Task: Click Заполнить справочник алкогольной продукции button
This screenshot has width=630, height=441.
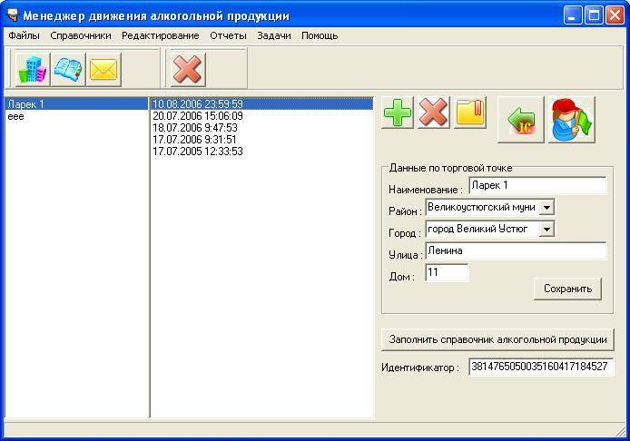Action: pos(497,339)
